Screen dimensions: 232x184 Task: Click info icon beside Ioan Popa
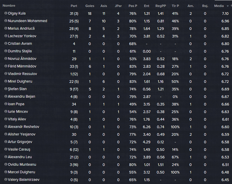click(x=6, y=104)
